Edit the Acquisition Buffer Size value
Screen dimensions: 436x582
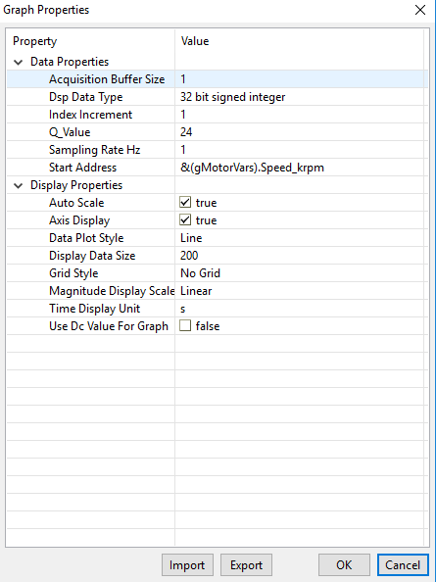click(302, 79)
